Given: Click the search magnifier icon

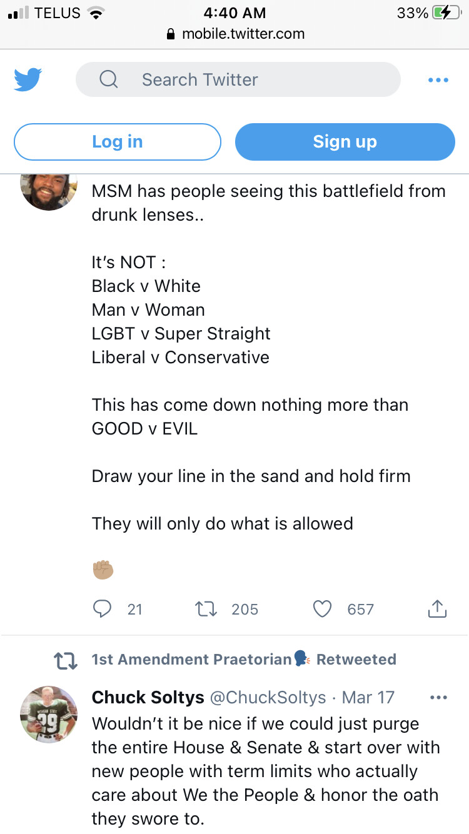Looking at the screenshot, I should [x=108, y=79].
